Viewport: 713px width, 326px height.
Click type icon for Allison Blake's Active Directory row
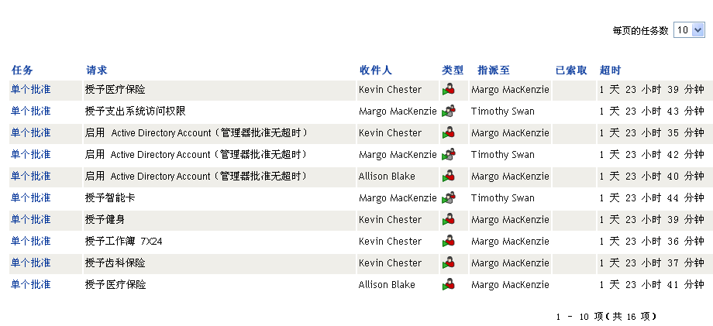(449, 177)
